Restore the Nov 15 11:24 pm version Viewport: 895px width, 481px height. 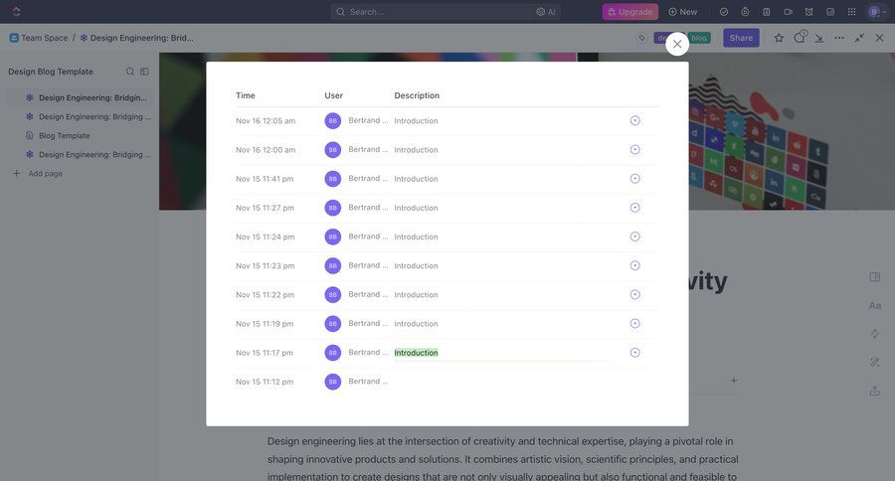pyautogui.click(x=634, y=237)
